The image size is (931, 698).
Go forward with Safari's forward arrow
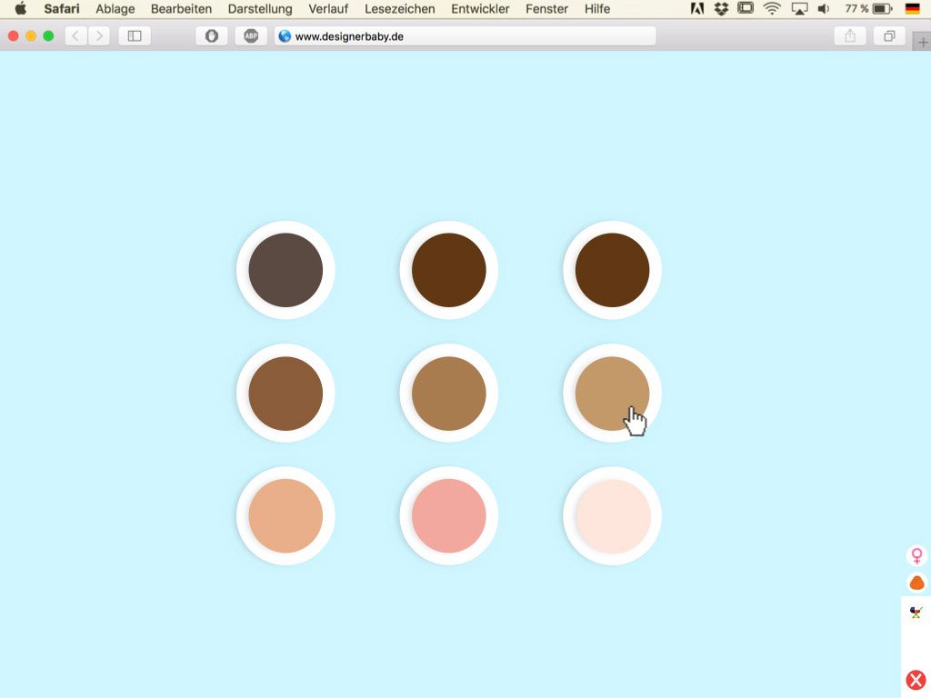99,36
